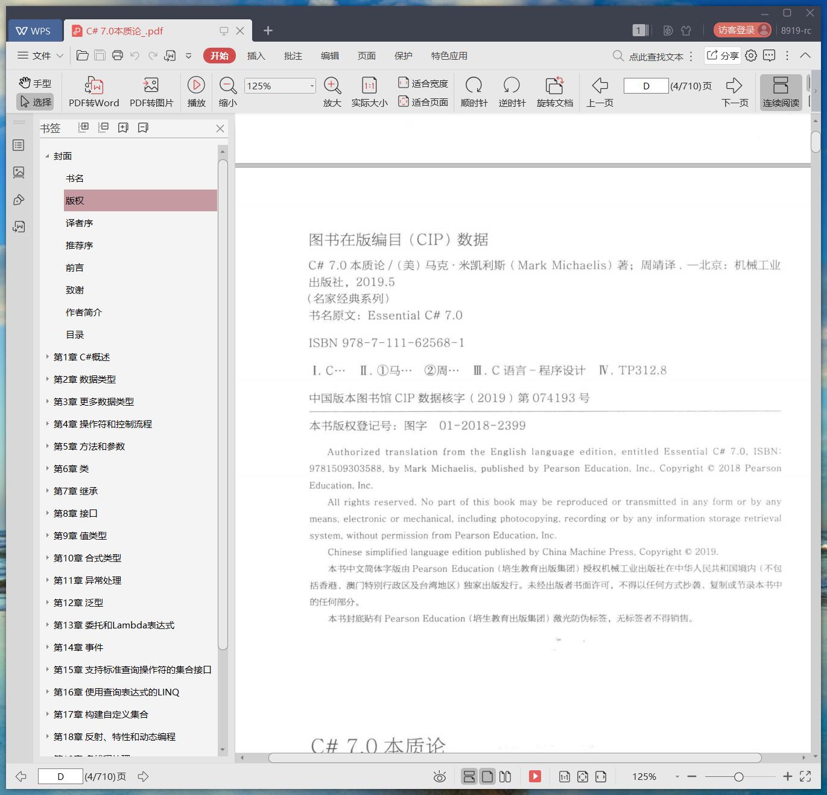Rotate page counterclockwise with 逆时针

pos(512,92)
